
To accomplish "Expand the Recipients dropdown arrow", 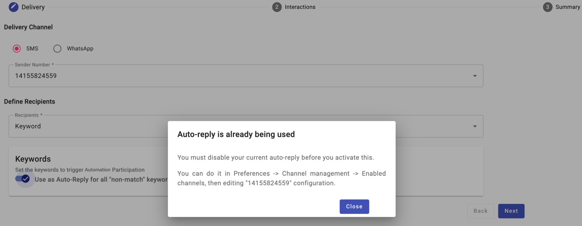I will tap(475, 126).
